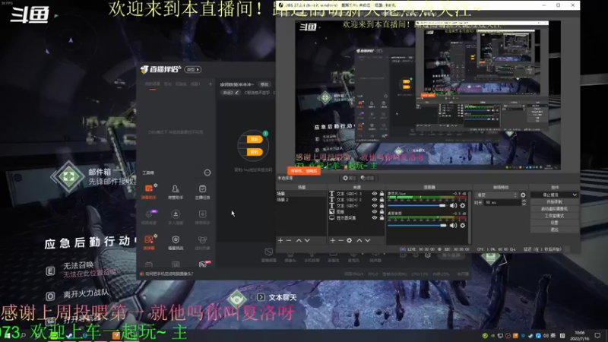
Task: Click 退出 in OBS controls
Action: (x=554, y=230)
